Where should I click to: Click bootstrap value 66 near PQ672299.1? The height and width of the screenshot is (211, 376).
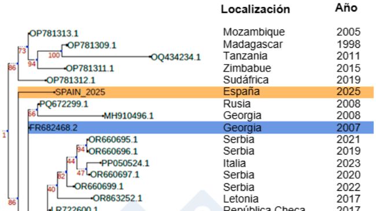pyautogui.click(x=32, y=114)
